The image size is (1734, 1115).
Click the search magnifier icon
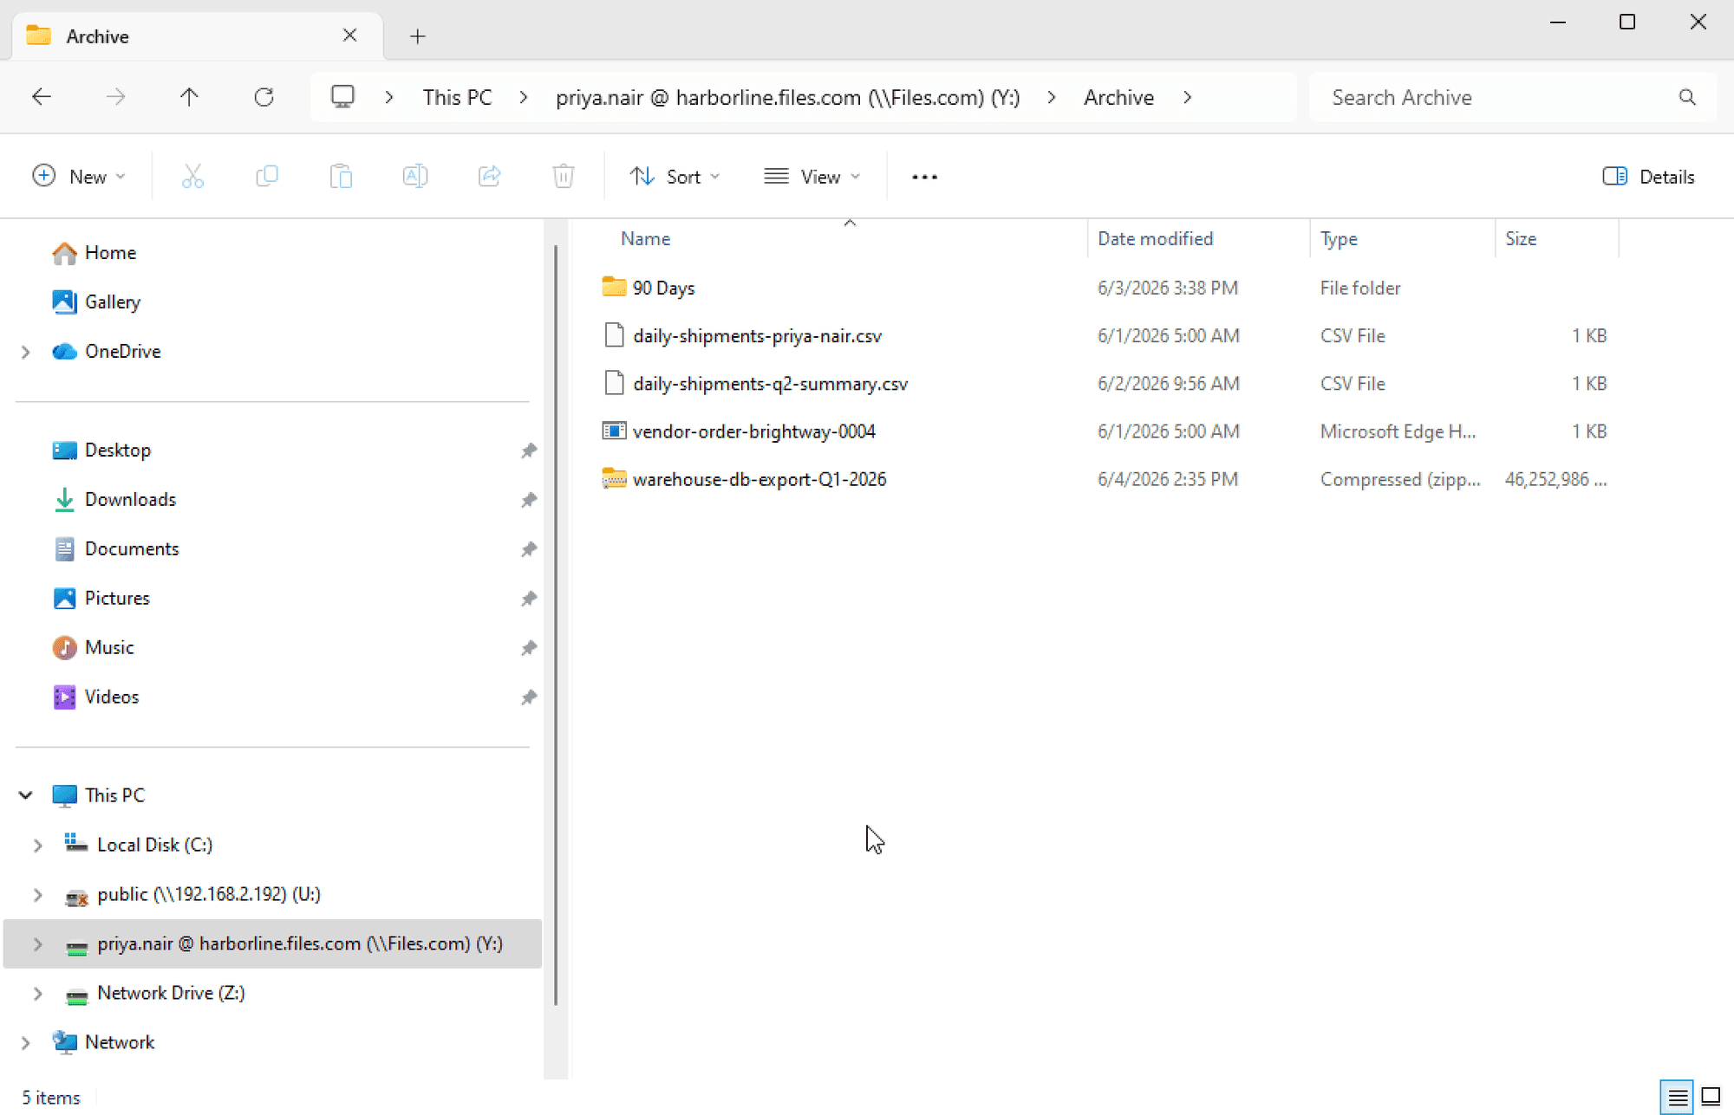click(x=1686, y=97)
